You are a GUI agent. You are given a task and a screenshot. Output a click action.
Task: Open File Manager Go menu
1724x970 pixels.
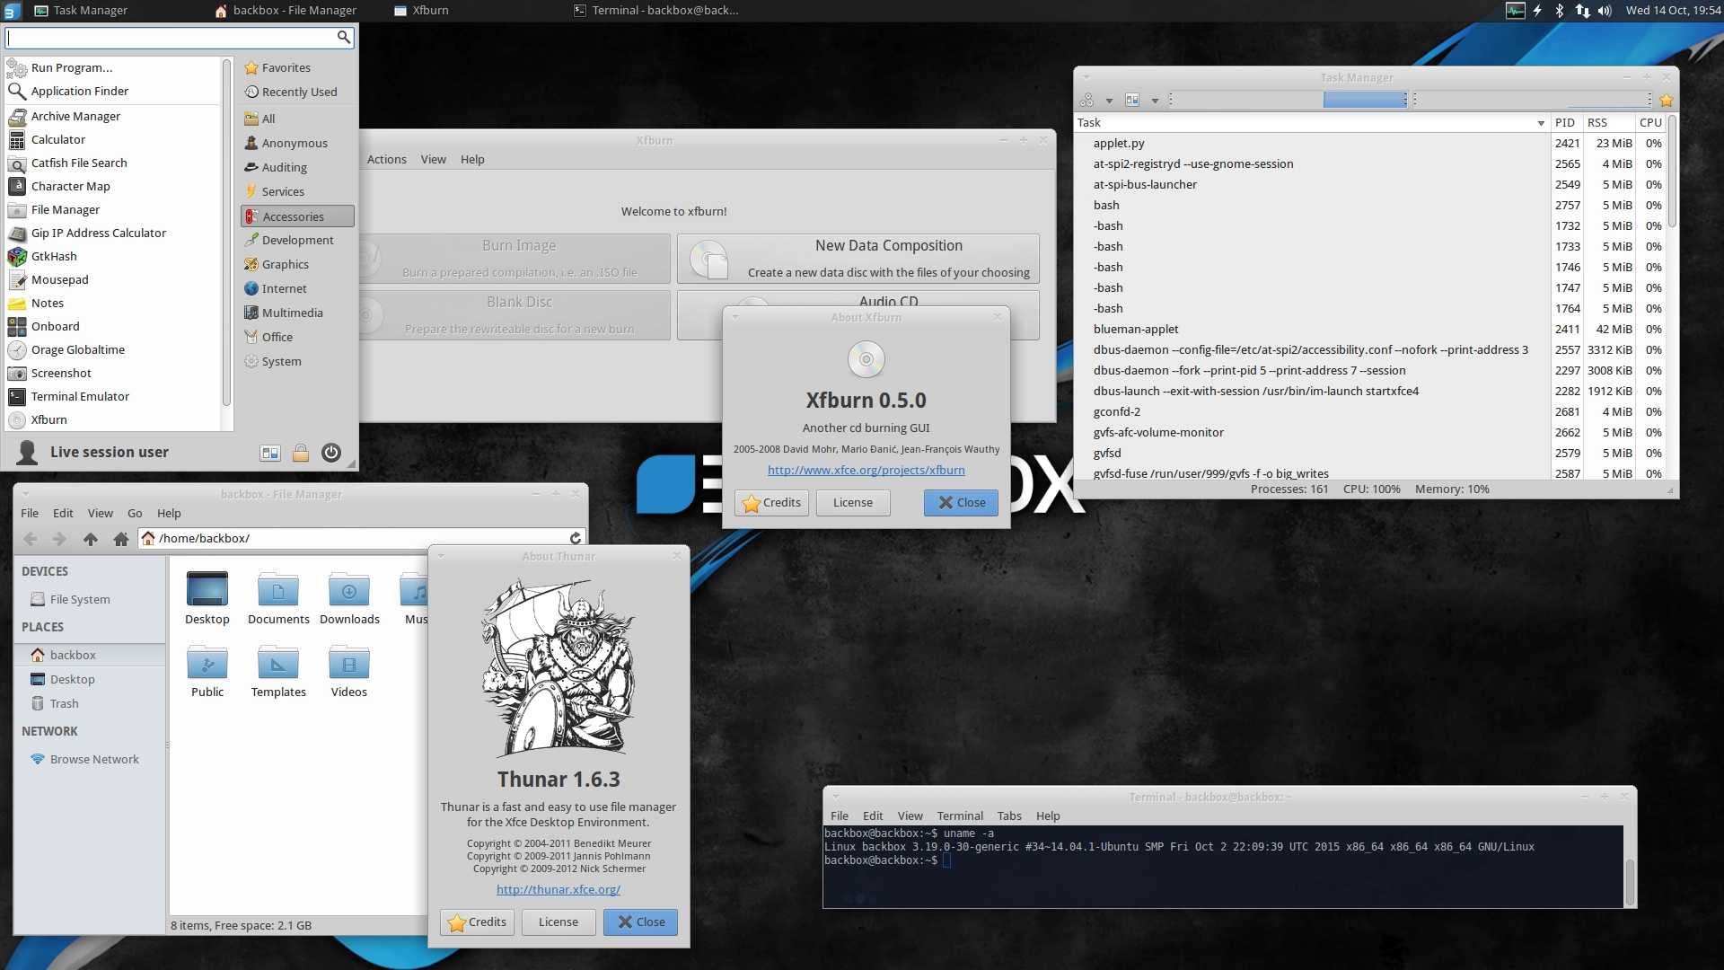point(135,513)
